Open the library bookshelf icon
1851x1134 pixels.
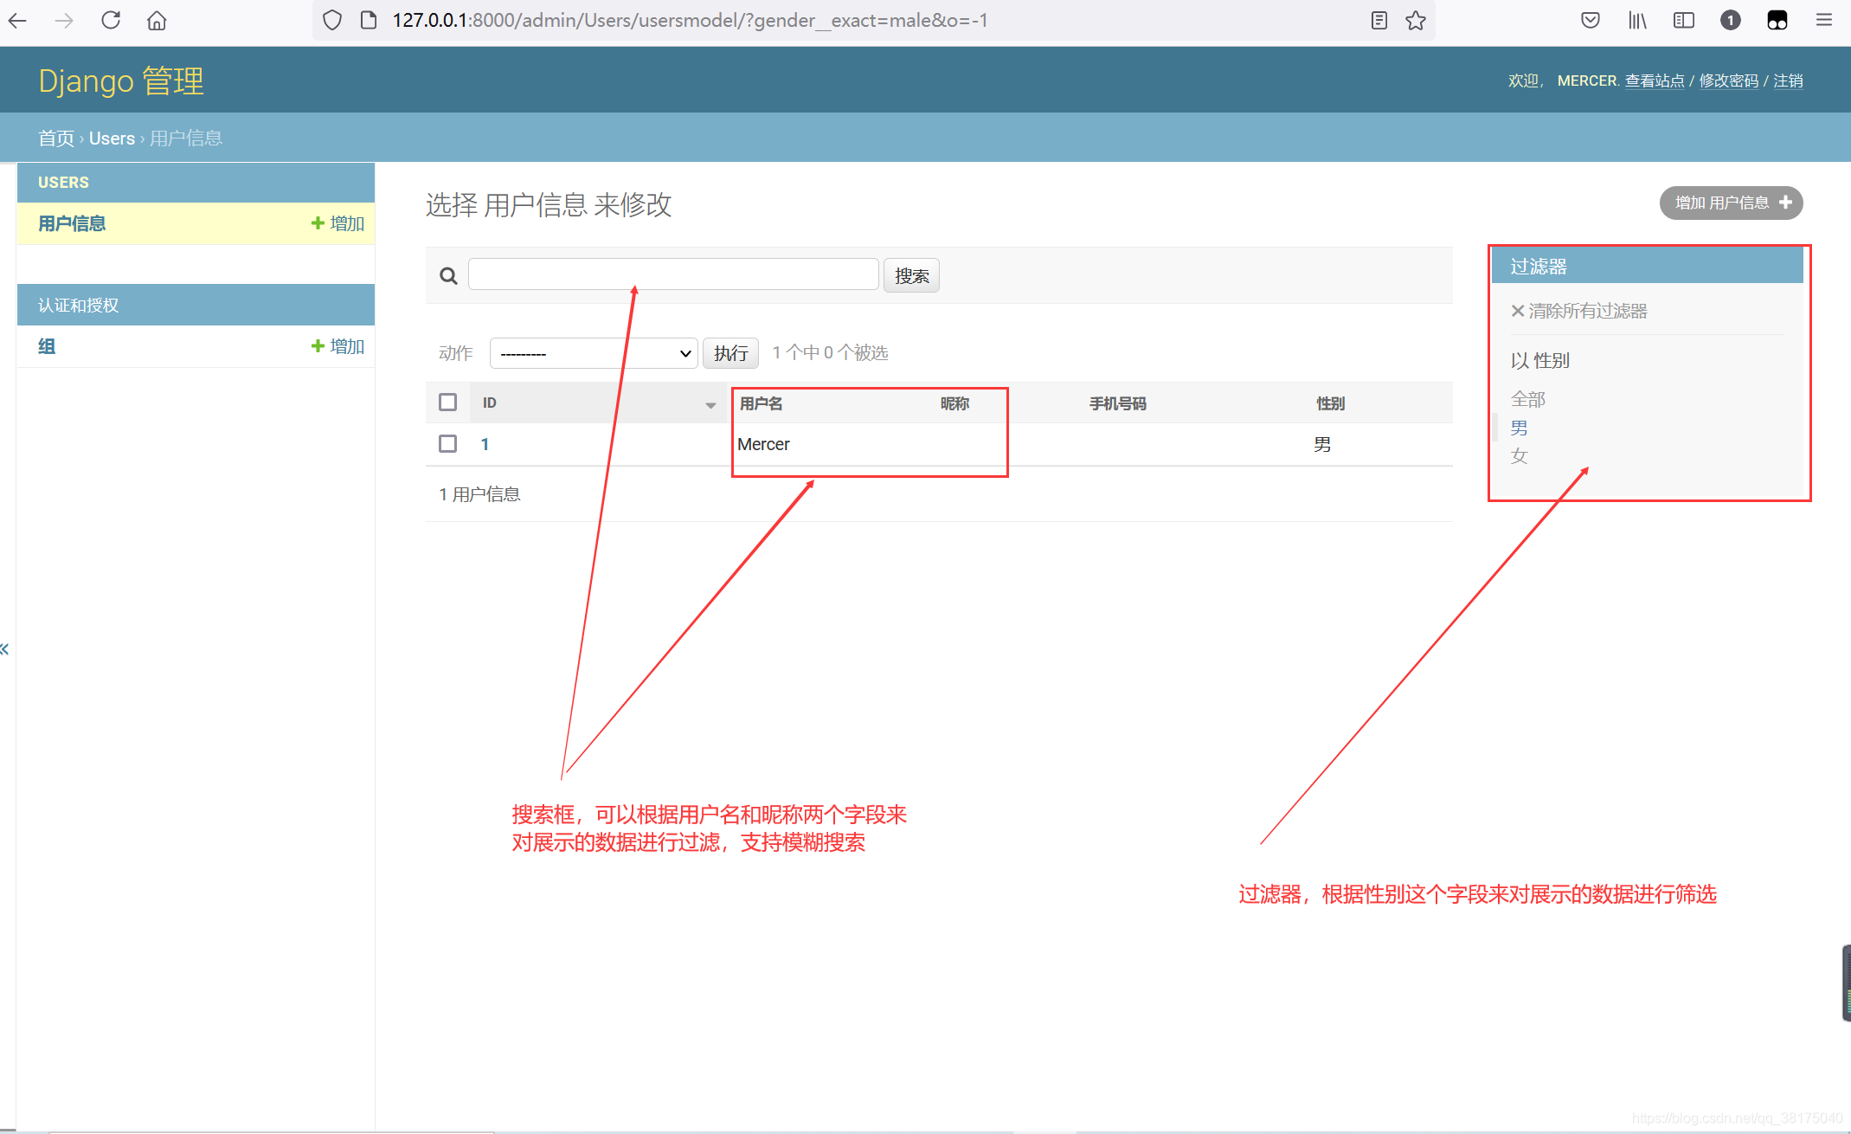pyautogui.click(x=1637, y=20)
